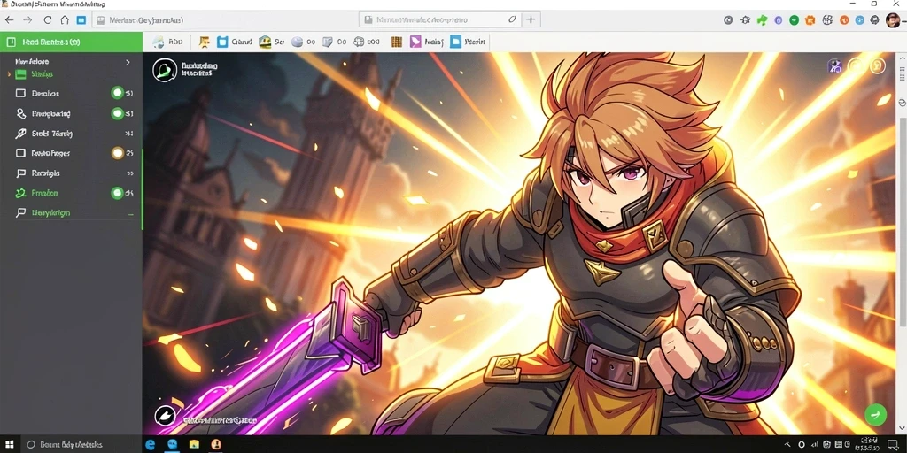Screen dimensions: 907x453
Task: Toggle green switch in green-icon sidebar row
Action: (x=118, y=193)
